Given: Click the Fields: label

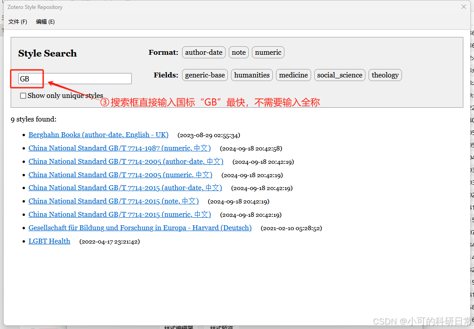Looking at the screenshot, I should coord(166,75).
